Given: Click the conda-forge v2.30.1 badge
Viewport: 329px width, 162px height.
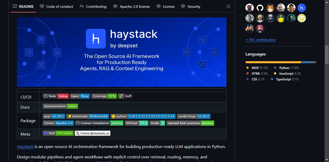Looking at the screenshot, I should click(x=194, y=116).
